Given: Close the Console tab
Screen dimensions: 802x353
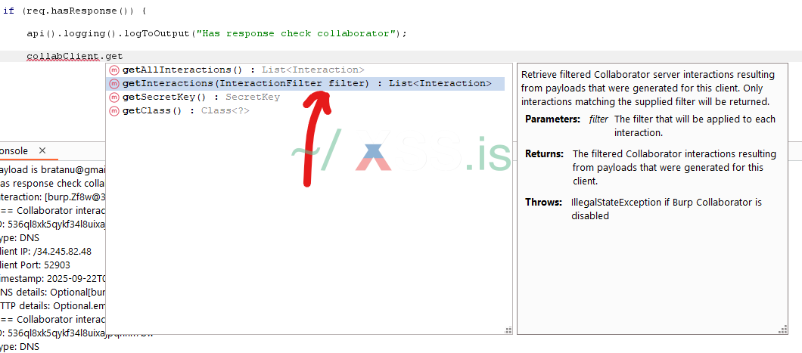Looking at the screenshot, I should coord(42,150).
